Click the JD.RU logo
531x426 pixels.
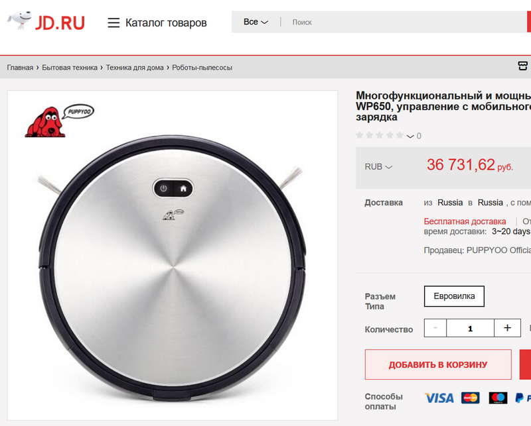[46, 22]
